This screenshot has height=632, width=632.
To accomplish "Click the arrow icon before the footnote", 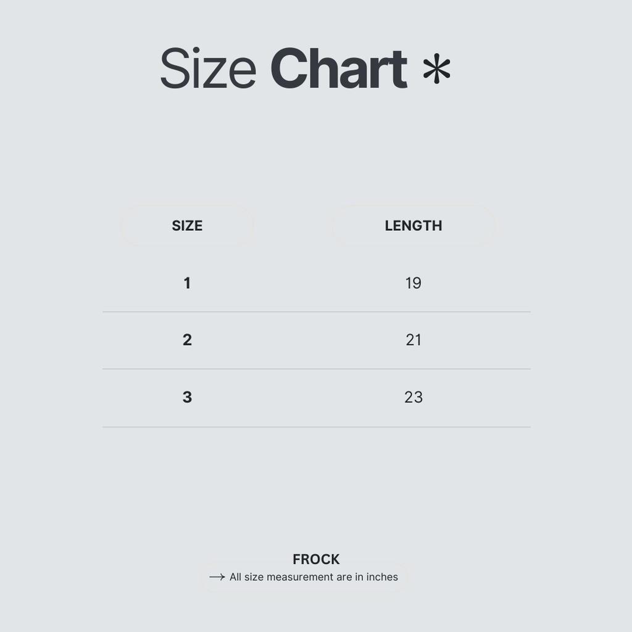I will (x=217, y=577).
